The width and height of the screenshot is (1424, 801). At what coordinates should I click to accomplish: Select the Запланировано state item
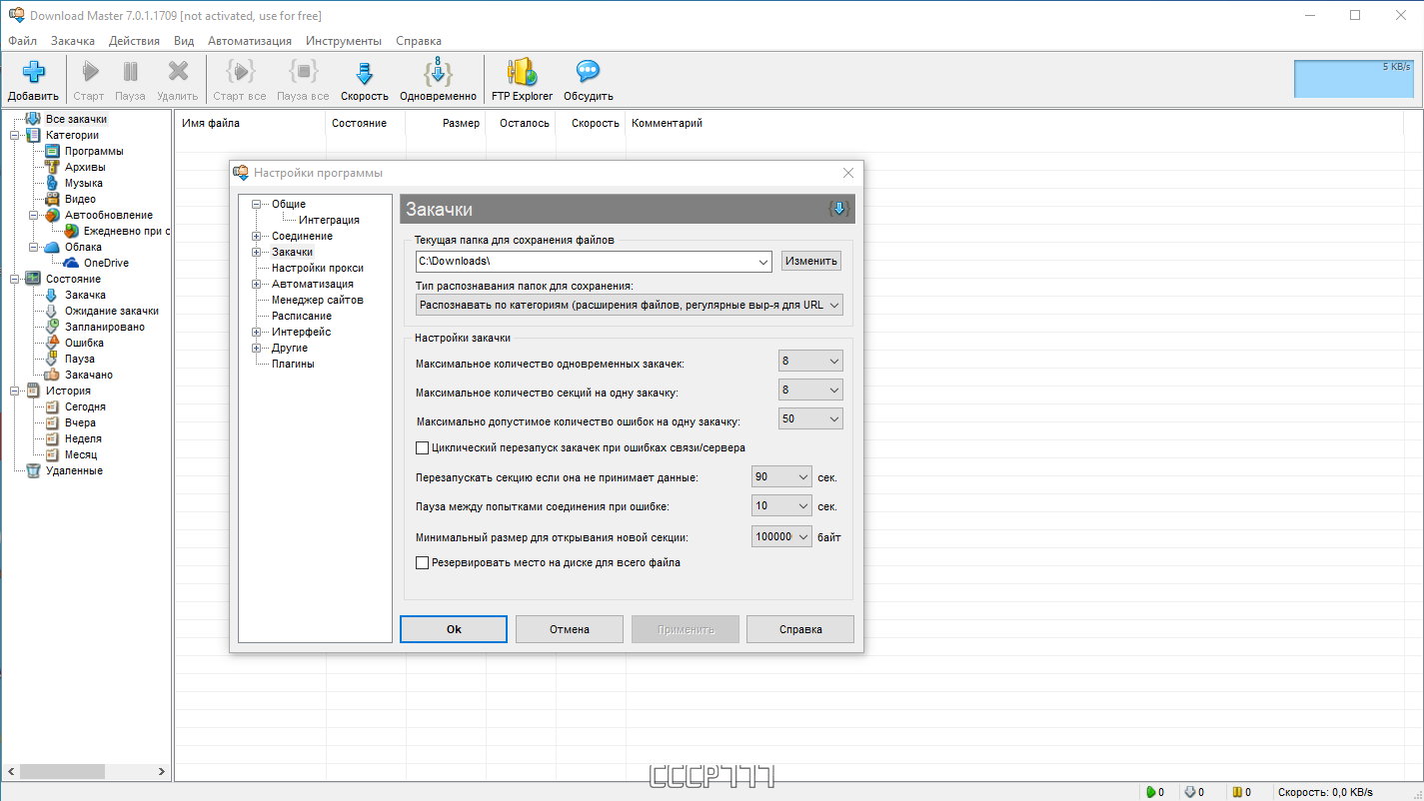[105, 327]
